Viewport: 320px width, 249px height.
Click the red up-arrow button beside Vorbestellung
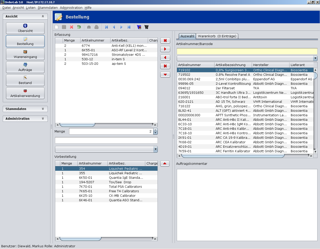click(165, 163)
